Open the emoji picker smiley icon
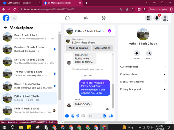Viewport: 174px width, 130px height. (104, 116)
